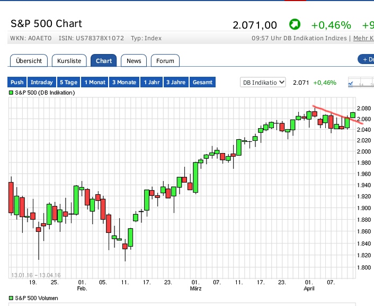
Task: Display the Gesamt full history chart
Action: [202, 82]
